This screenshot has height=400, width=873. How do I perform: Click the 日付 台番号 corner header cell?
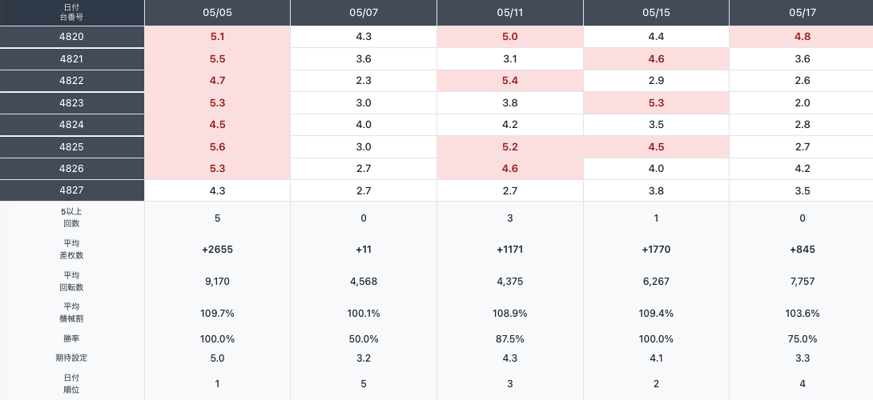coord(72,13)
